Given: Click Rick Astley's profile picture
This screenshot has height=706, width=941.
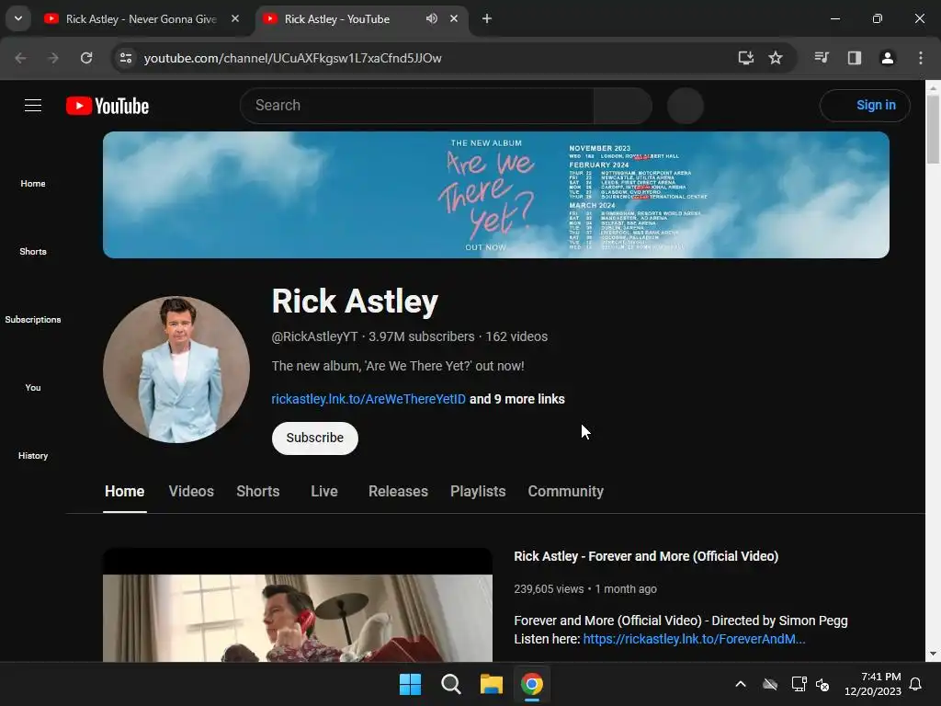Looking at the screenshot, I should click(176, 370).
